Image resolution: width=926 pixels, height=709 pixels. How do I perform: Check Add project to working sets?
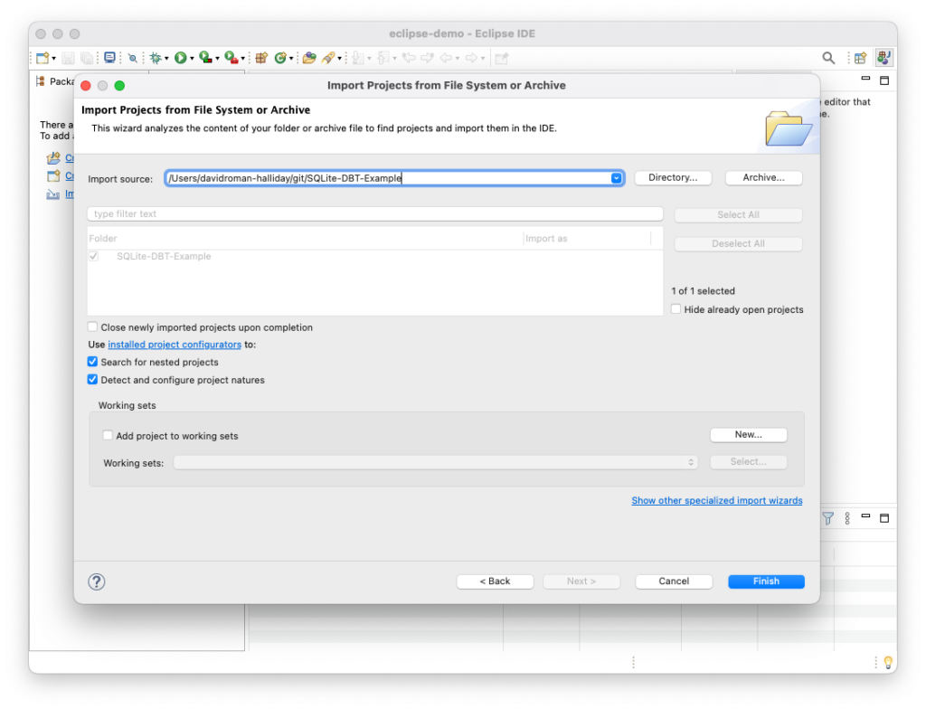click(x=108, y=436)
